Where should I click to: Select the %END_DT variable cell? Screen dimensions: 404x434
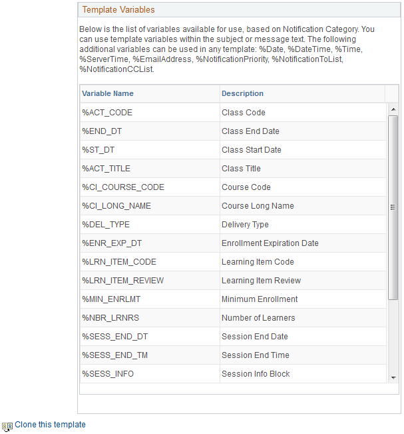(104, 131)
